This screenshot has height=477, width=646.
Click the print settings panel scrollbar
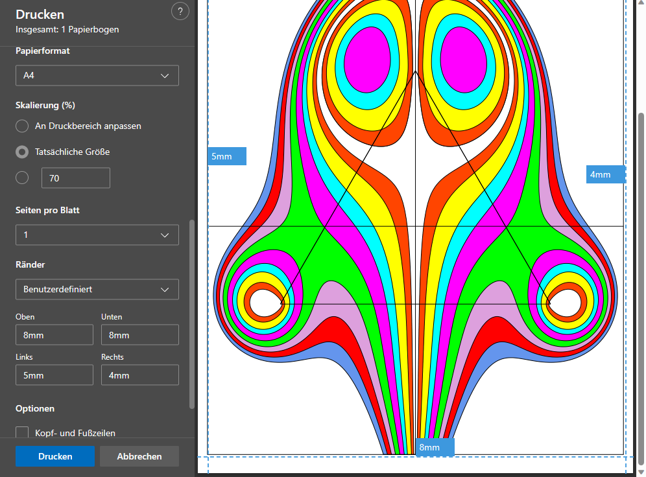[191, 314]
